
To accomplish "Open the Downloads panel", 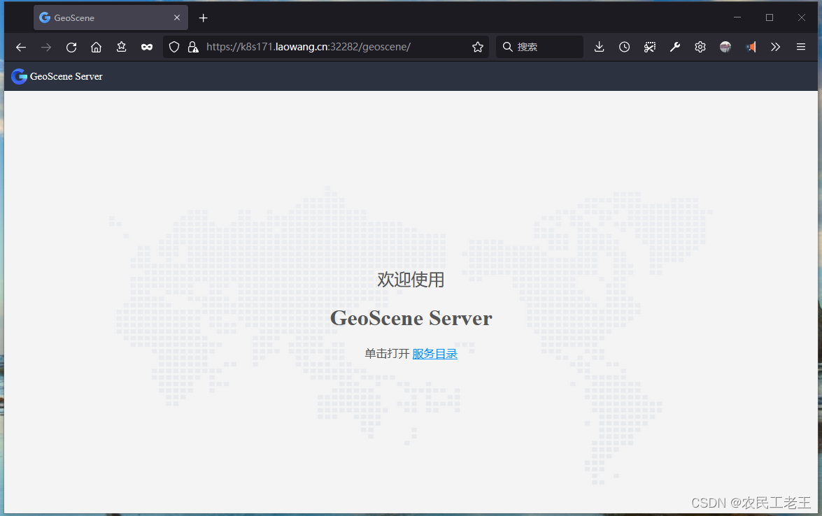I will coord(599,47).
